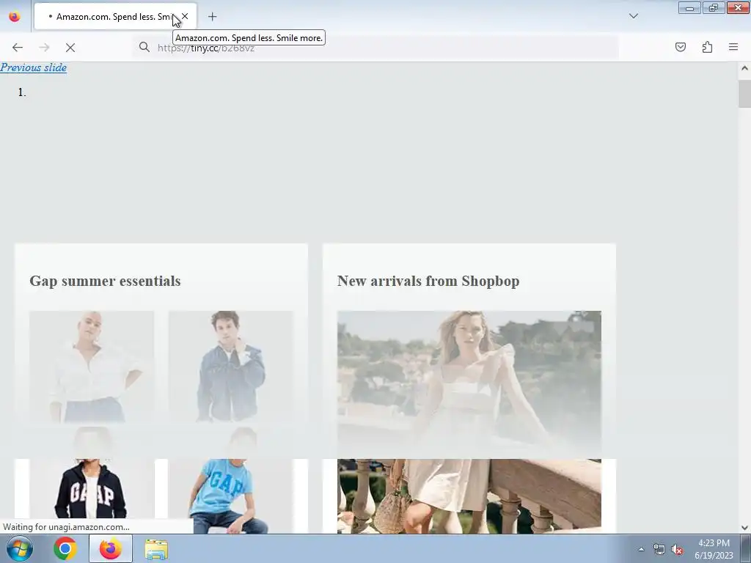The height and width of the screenshot is (563, 751).
Task: Go back one page
Action: coord(18,48)
